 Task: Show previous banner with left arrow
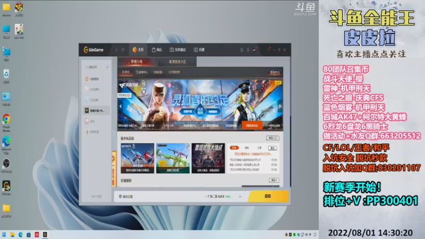121,106
